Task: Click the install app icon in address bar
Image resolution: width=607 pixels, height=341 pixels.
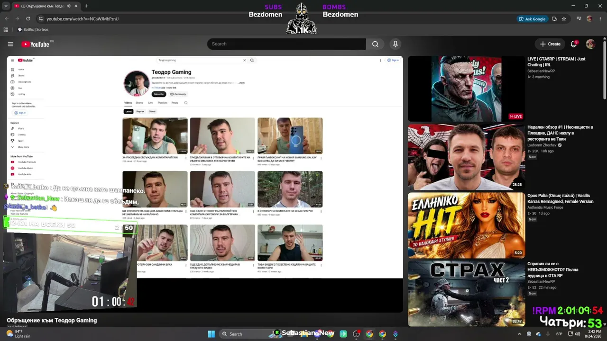Action: (554, 19)
